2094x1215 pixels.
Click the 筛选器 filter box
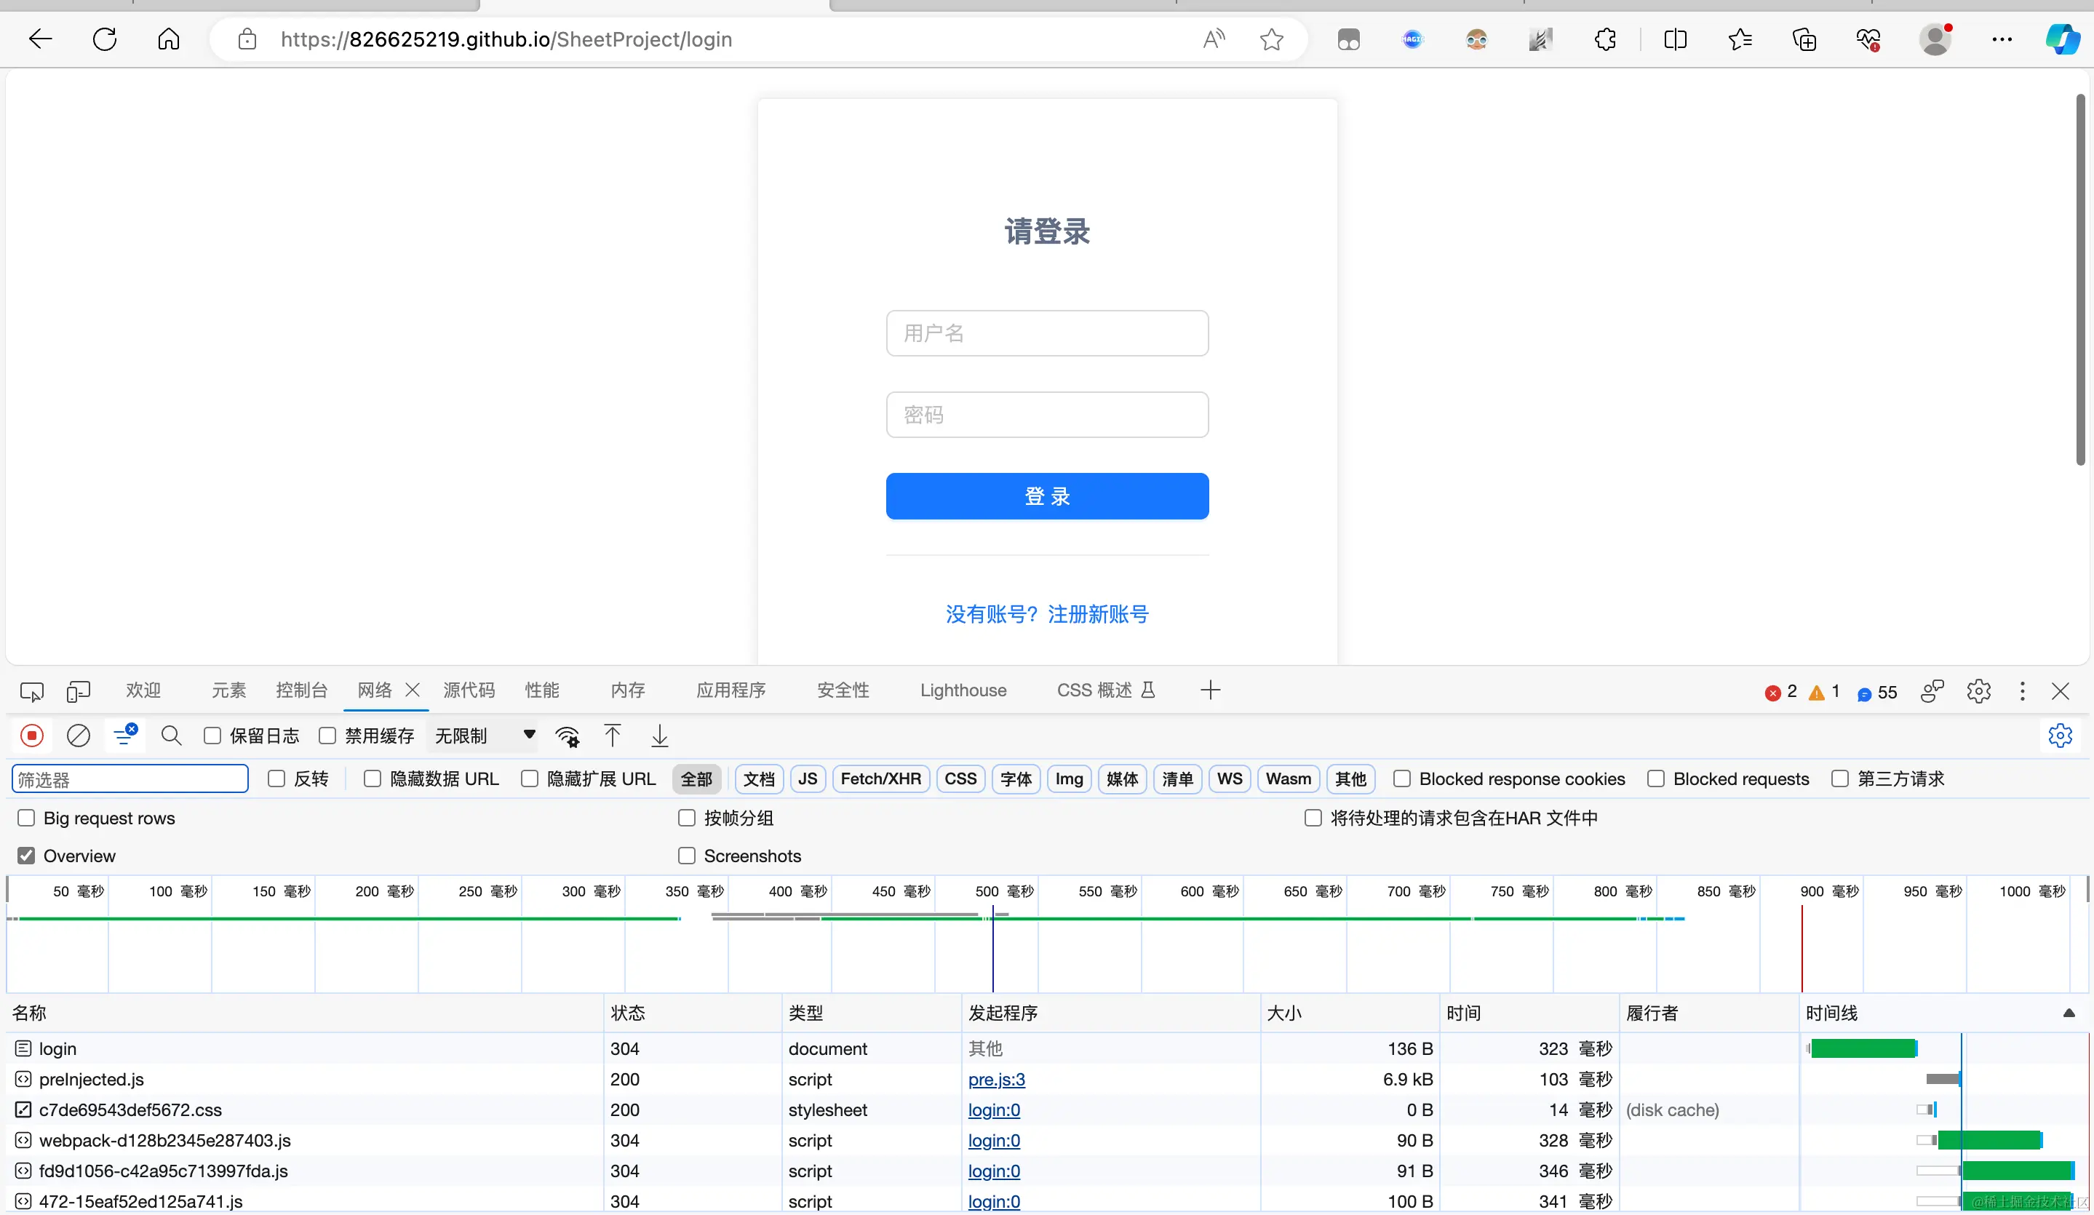[x=130, y=778]
